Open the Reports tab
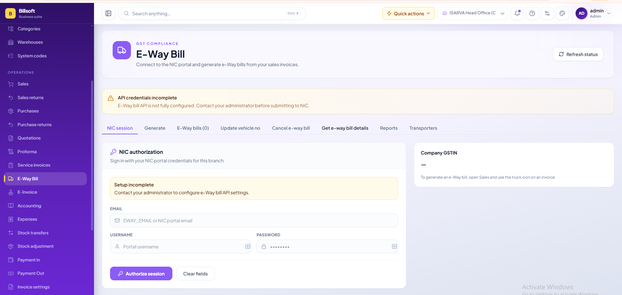622x295 pixels. pyautogui.click(x=389, y=128)
